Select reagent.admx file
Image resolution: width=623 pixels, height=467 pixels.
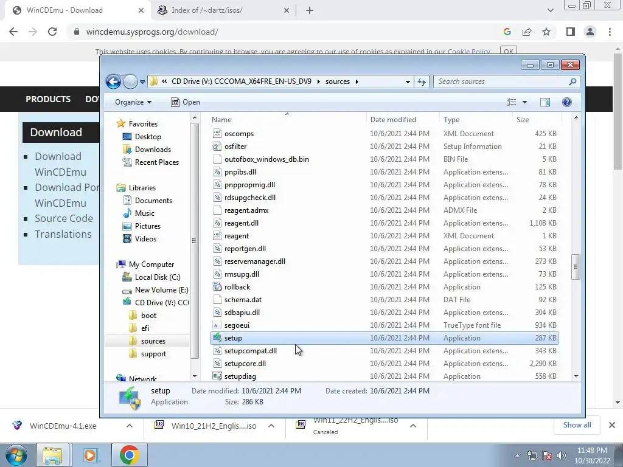pos(246,210)
